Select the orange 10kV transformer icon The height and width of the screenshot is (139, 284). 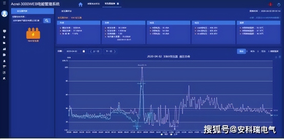(x=33, y=33)
